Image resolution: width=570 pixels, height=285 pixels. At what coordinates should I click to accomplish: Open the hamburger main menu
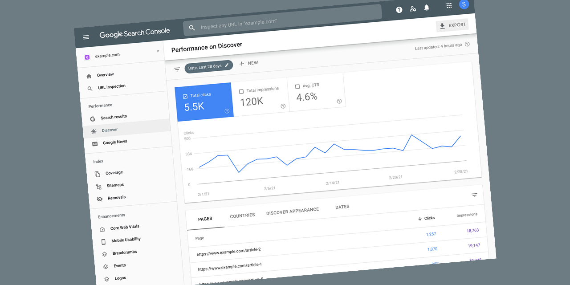(86, 37)
